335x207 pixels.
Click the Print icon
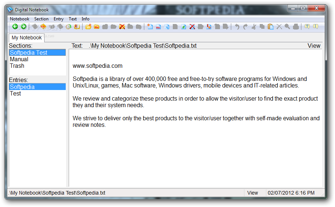296,27
